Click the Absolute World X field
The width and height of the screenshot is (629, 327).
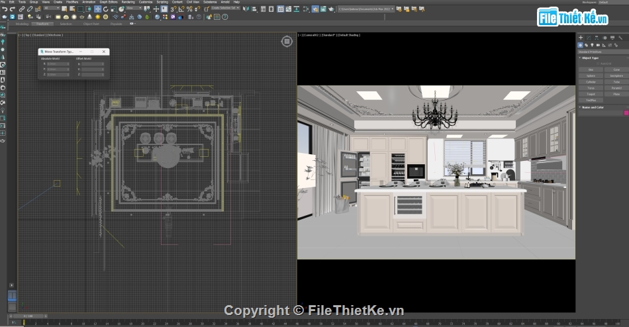pyautogui.click(x=58, y=64)
